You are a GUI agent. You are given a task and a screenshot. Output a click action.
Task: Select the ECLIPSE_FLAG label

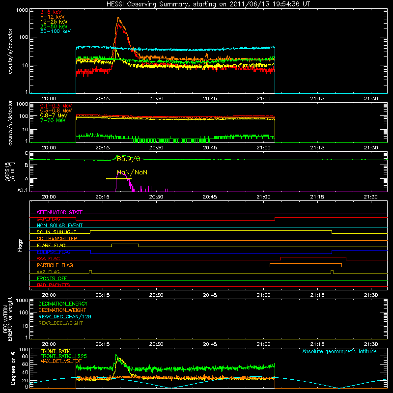pos(54,252)
